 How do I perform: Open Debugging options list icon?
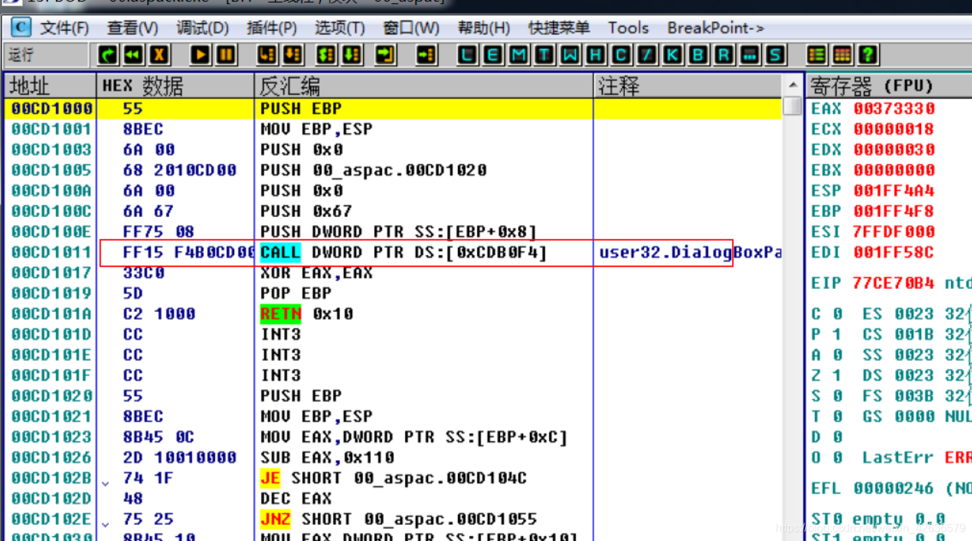click(x=816, y=54)
